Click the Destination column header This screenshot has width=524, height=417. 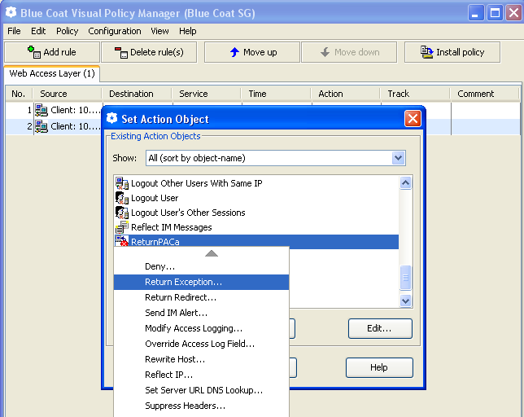pyautogui.click(x=137, y=94)
